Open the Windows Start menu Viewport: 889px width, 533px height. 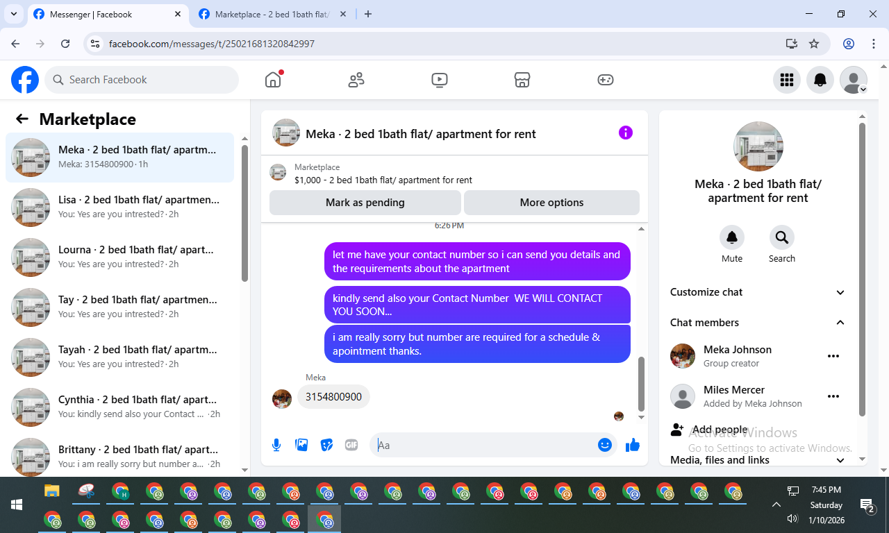pyautogui.click(x=16, y=505)
